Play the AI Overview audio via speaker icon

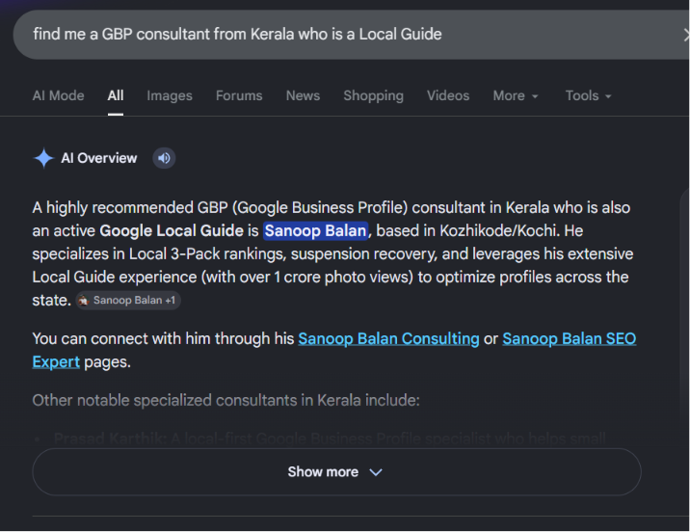pyautogui.click(x=164, y=158)
